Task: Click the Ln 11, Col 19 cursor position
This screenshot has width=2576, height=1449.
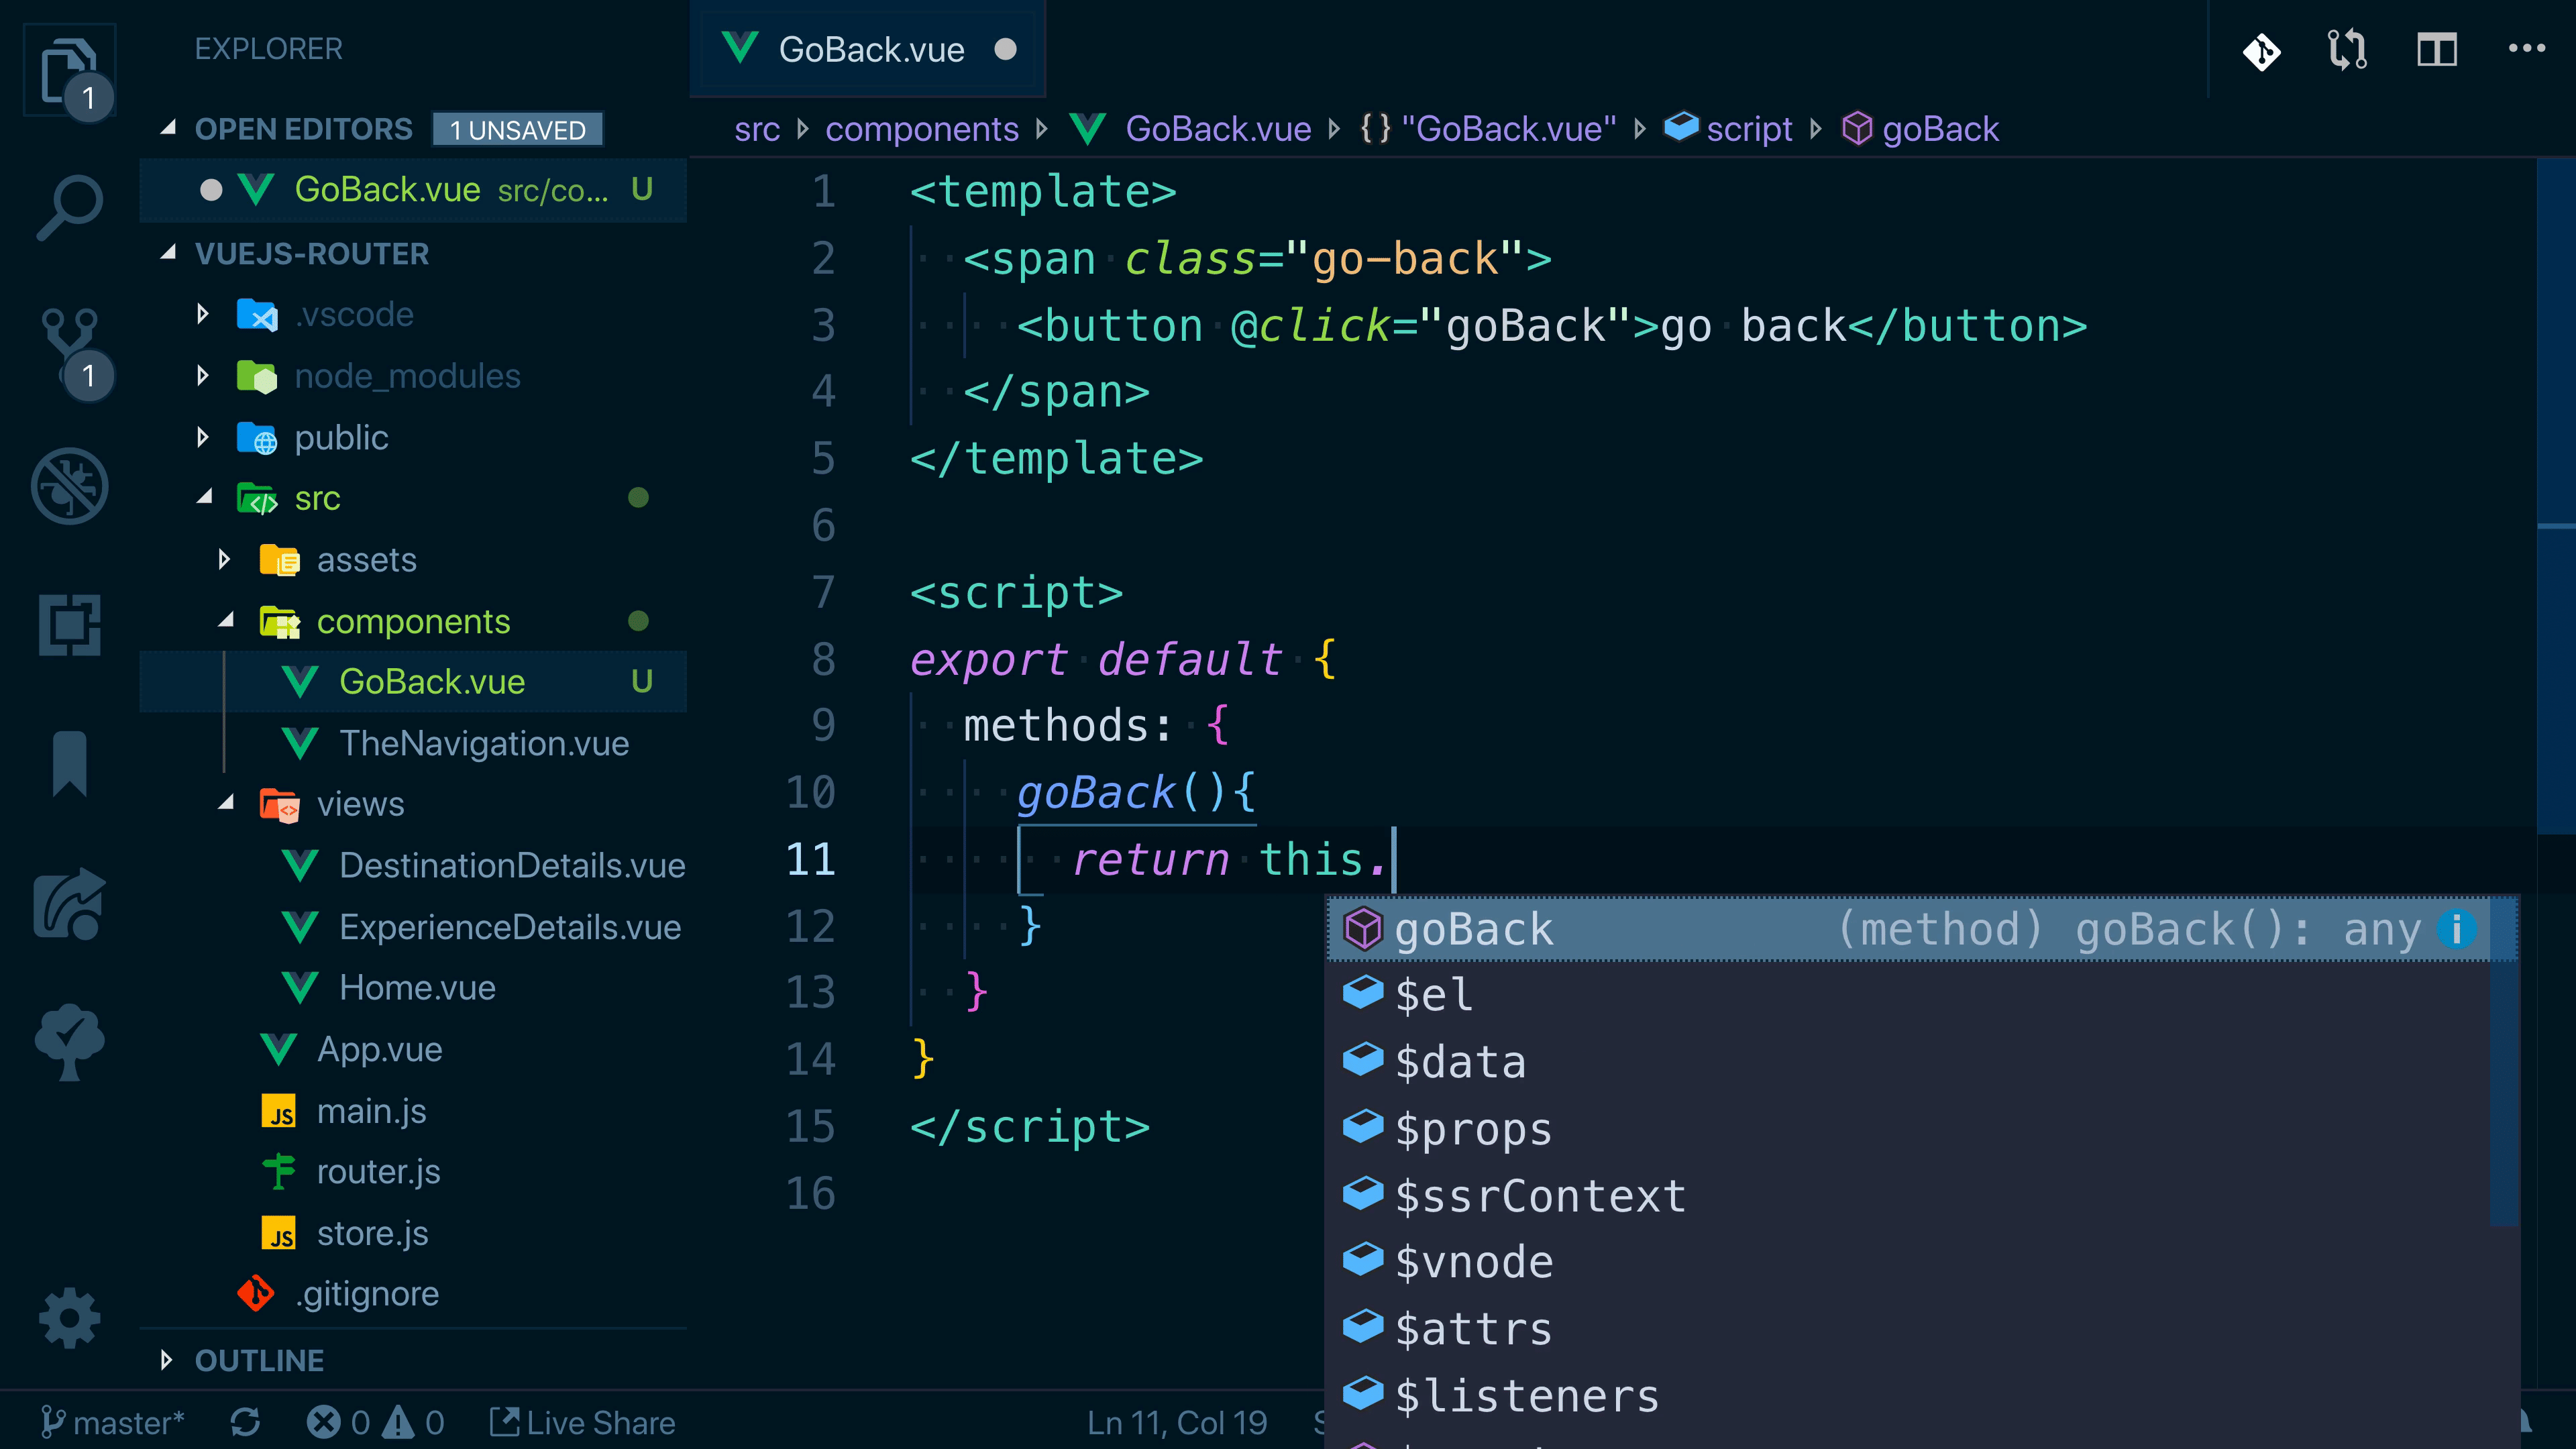Action: (x=1177, y=1422)
